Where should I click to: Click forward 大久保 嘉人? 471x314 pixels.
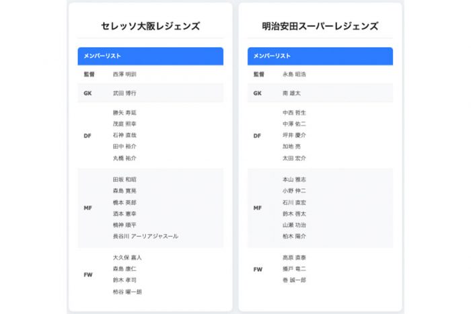pos(127,258)
